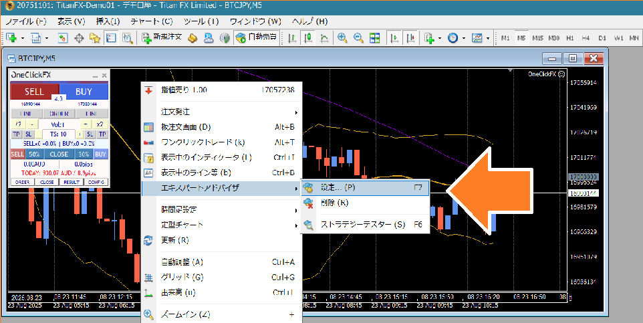Viewport: 643px width, 323px height.
Task: Show the Navigator star-folder icon
Action: [95, 38]
